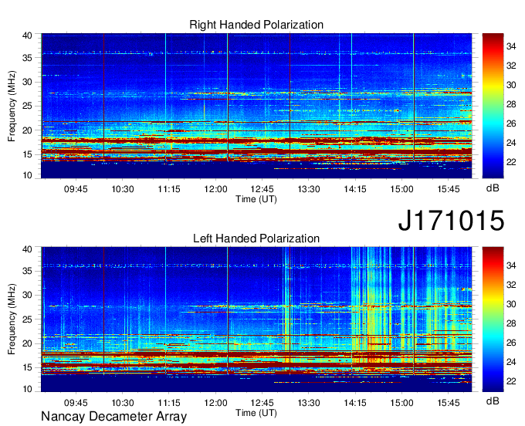
Task: Click the 30 MHz tick on Left Handed plot
Action: click(x=28, y=295)
